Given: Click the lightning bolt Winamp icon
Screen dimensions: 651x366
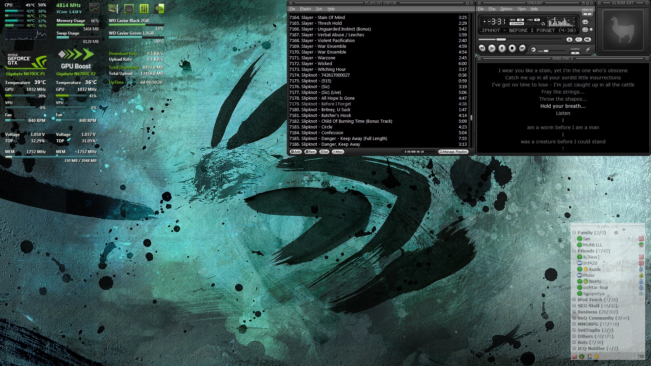Looking at the screenshot, I should click(588, 49).
